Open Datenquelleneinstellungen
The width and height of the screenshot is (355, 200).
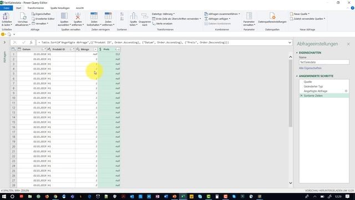(272, 18)
